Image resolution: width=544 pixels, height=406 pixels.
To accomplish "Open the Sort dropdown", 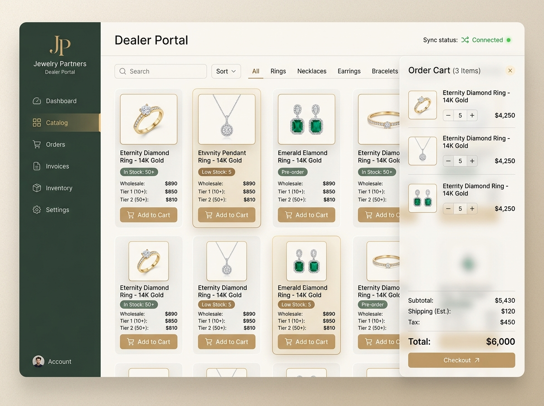I will (x=226, y=71).
